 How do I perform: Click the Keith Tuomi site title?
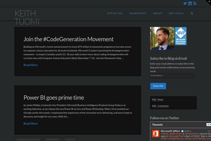pyautogui.click(x=27, y=17)
